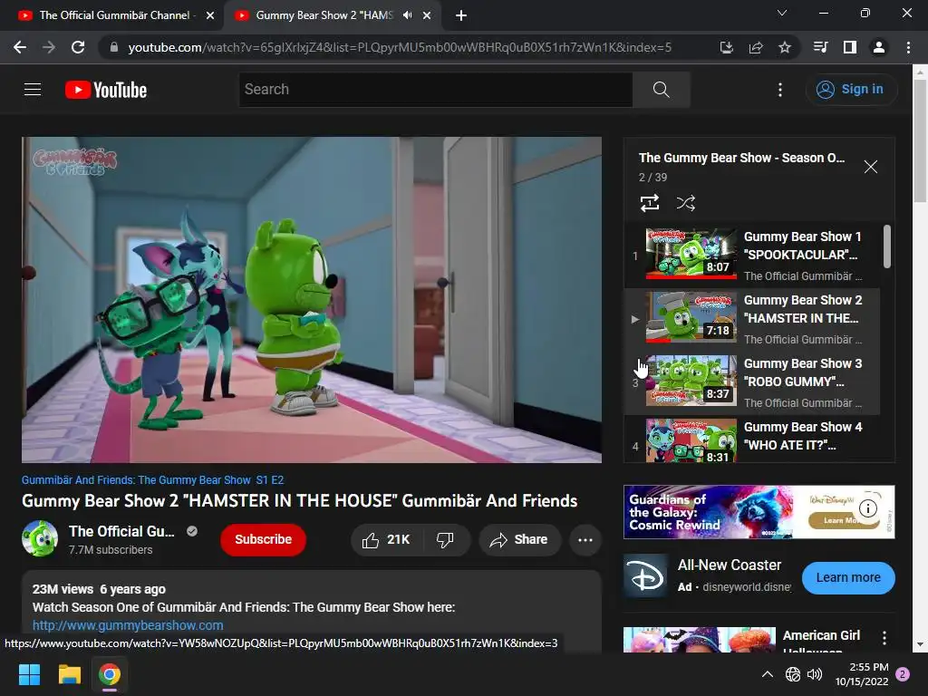Click the install app icon in address bar
Image resolution: width=928 pixels, height=696 pixels.
tap(727, 47)
